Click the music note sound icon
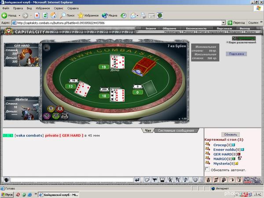Screen dimensions: 264x198 coord(186,180)
